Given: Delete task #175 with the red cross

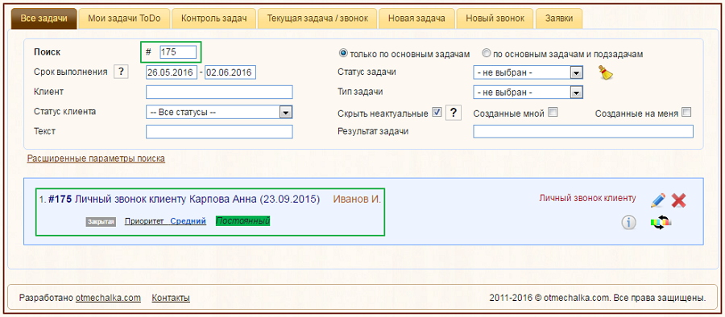Looking at the screenshot, I should click(x=679, y=200).
